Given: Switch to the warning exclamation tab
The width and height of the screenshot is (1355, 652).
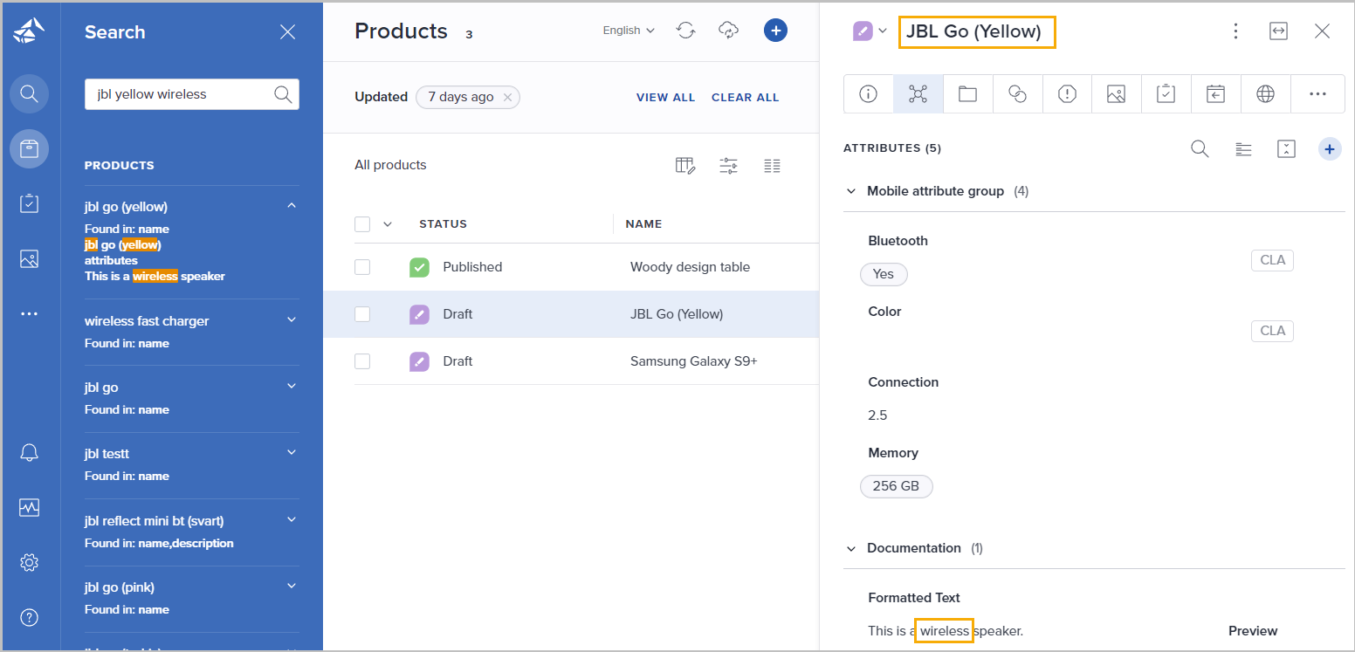Looking at the screenshot, I should coord(1067,94).
